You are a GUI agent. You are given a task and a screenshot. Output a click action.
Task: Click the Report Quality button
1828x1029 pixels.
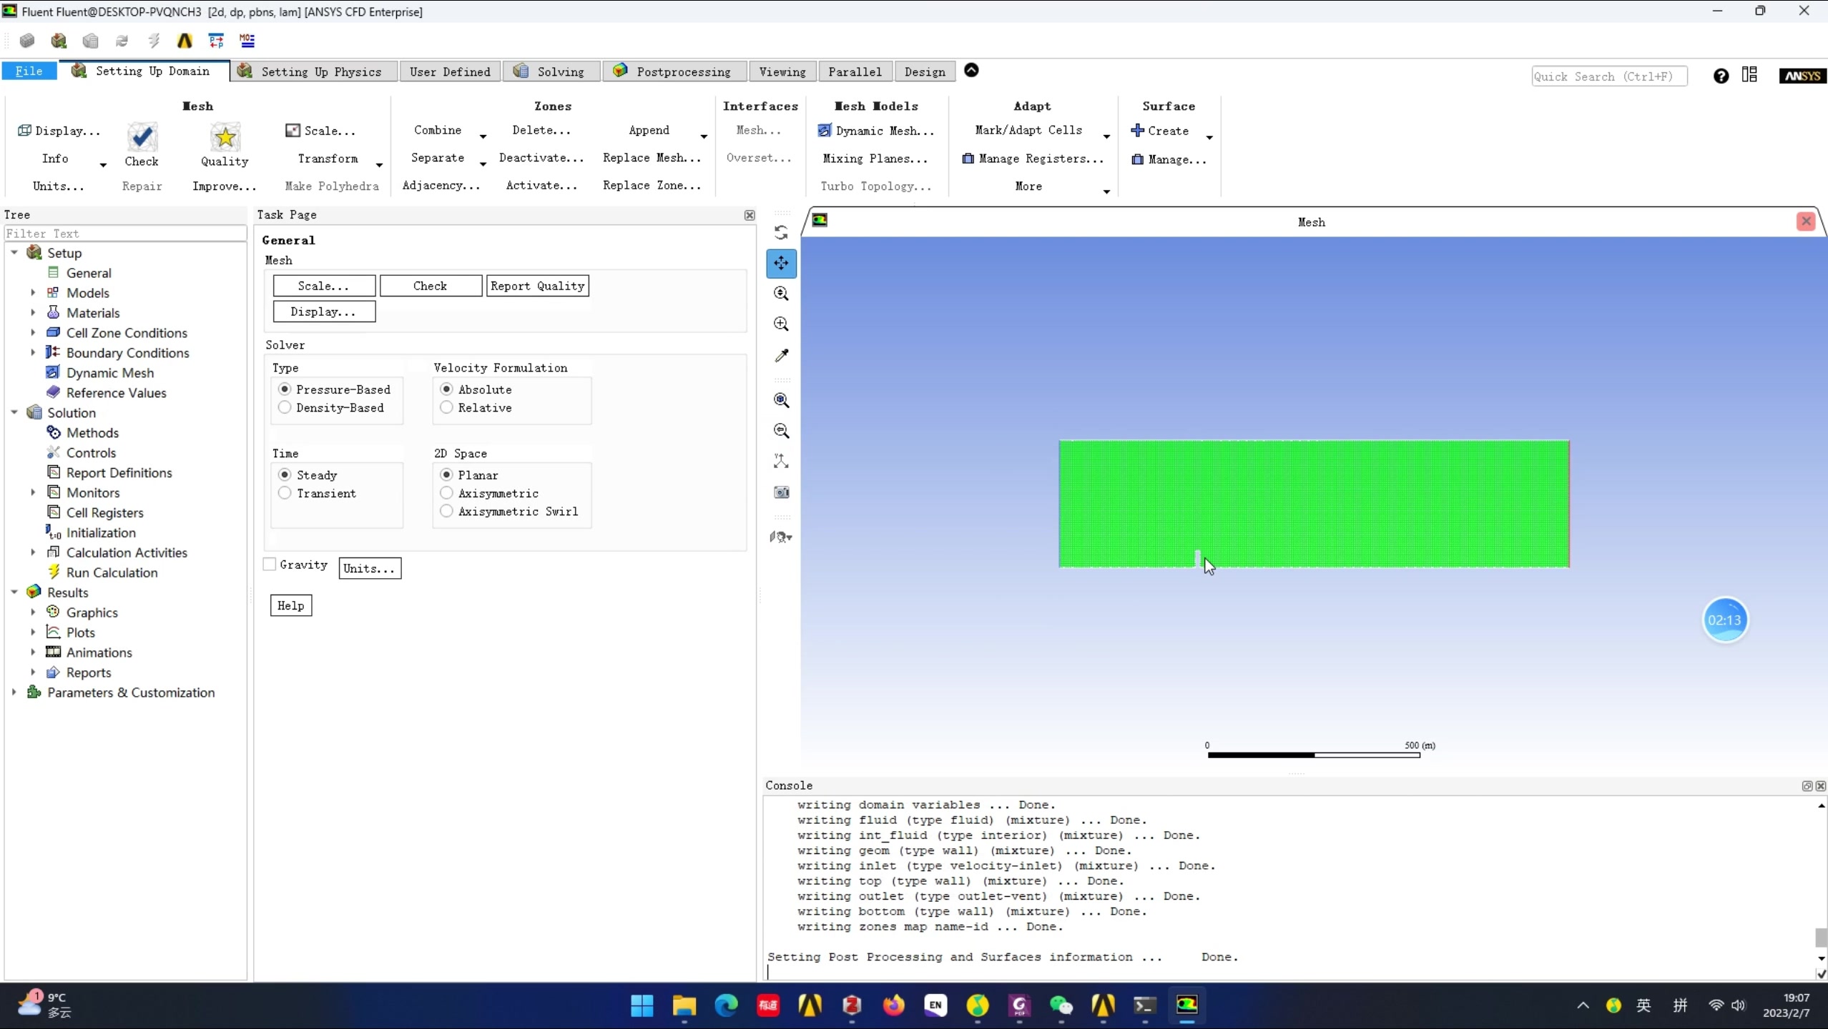click(x=537, y=286)
